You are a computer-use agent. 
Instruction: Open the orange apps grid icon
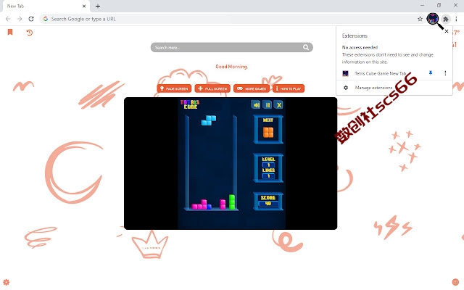455,282
